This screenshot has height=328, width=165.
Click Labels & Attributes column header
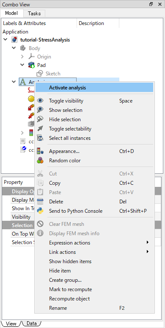pos(39,23)
